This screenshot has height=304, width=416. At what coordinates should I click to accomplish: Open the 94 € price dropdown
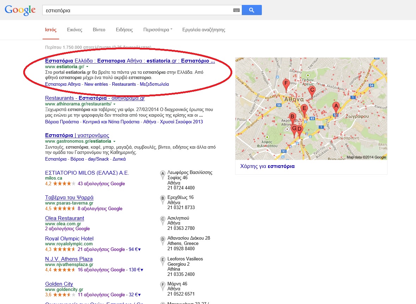[x=135, y=249]
